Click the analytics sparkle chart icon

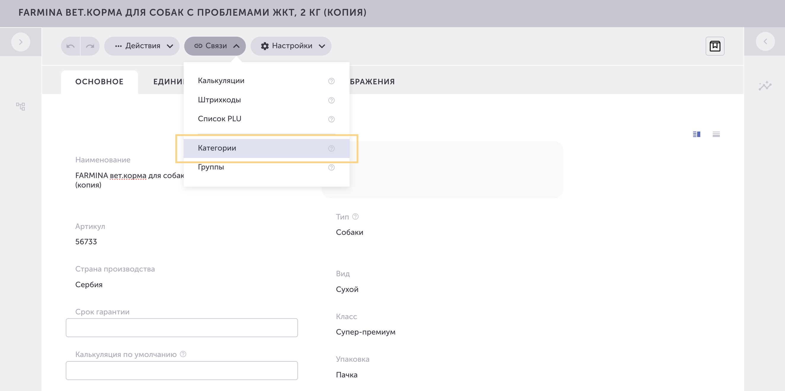coord(765,85)
